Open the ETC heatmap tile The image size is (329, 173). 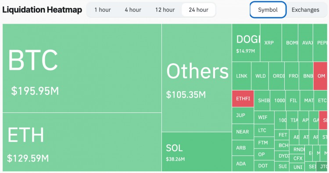pos(321,101)
